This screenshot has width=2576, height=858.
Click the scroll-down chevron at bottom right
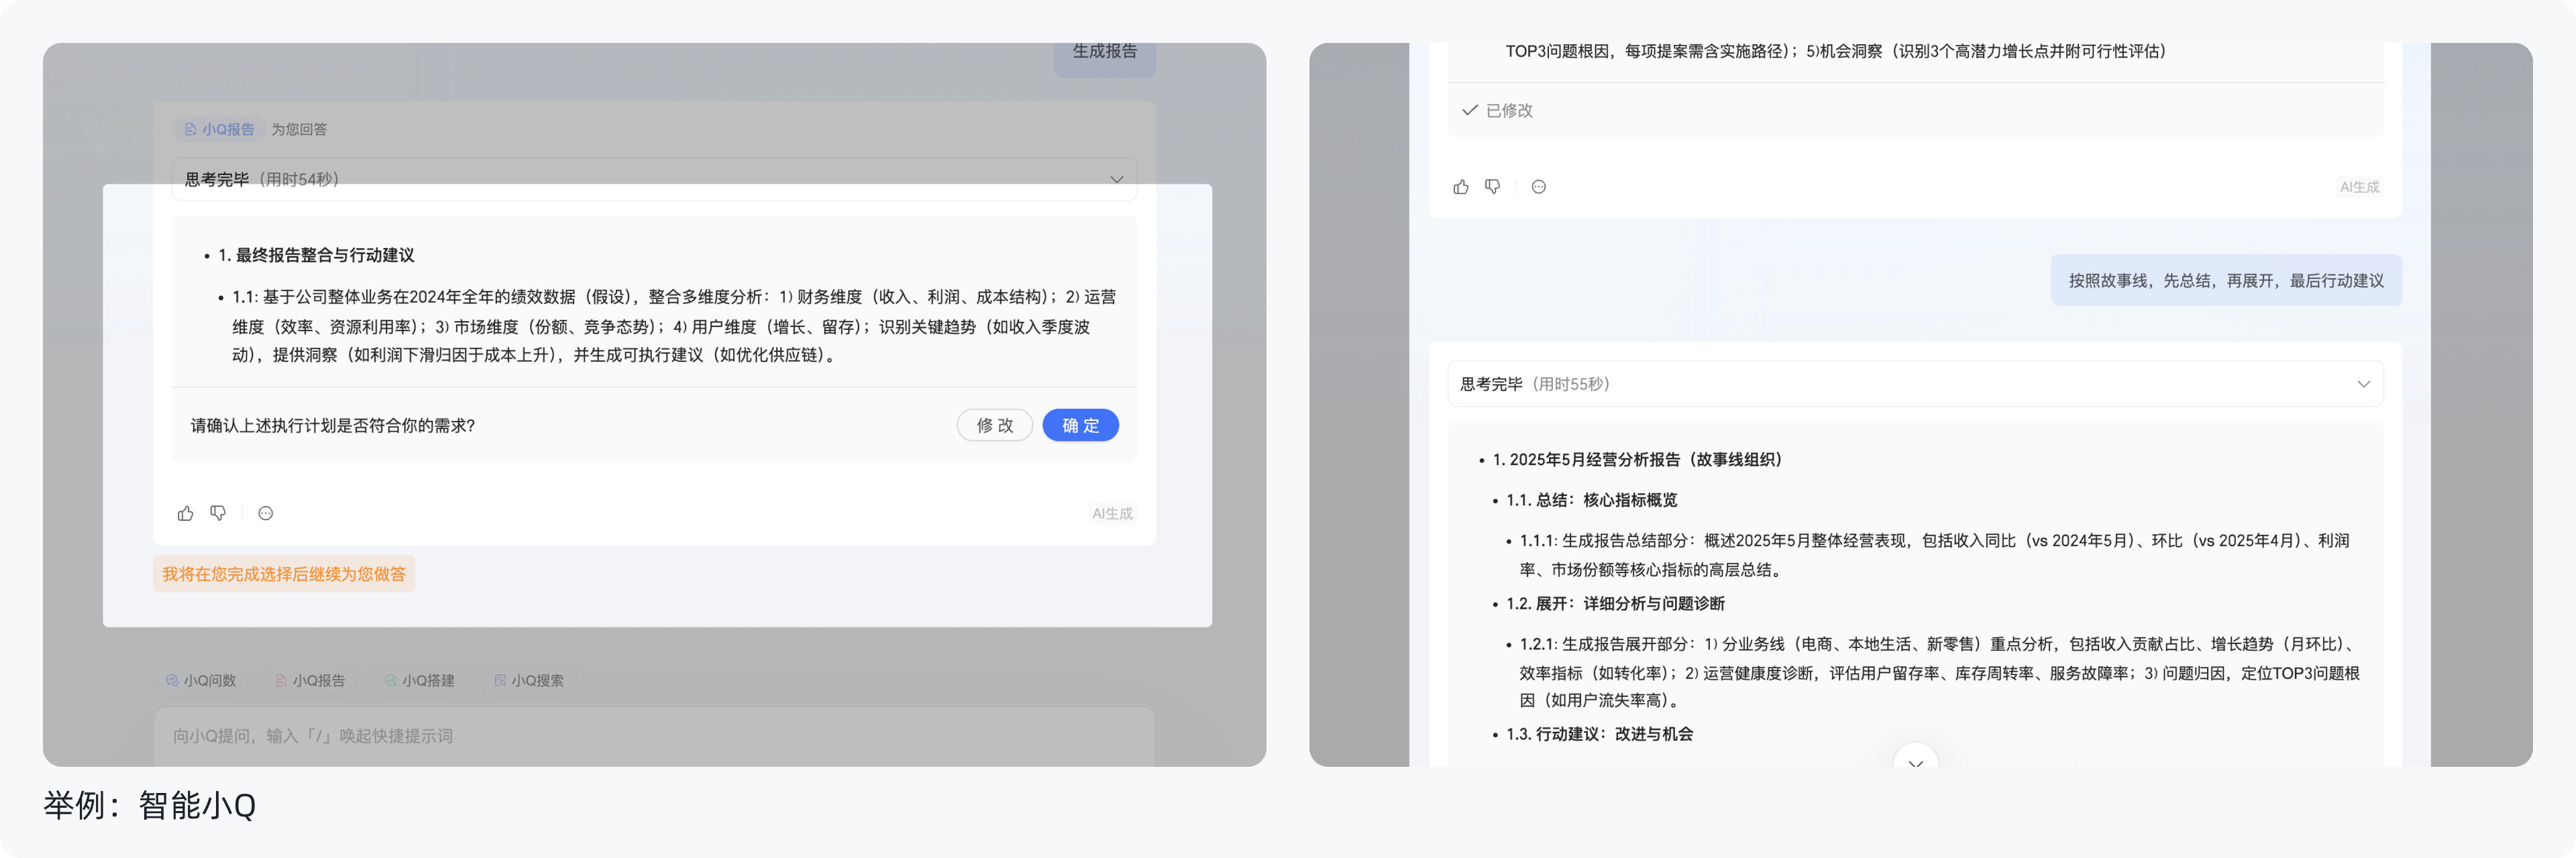1915,762
